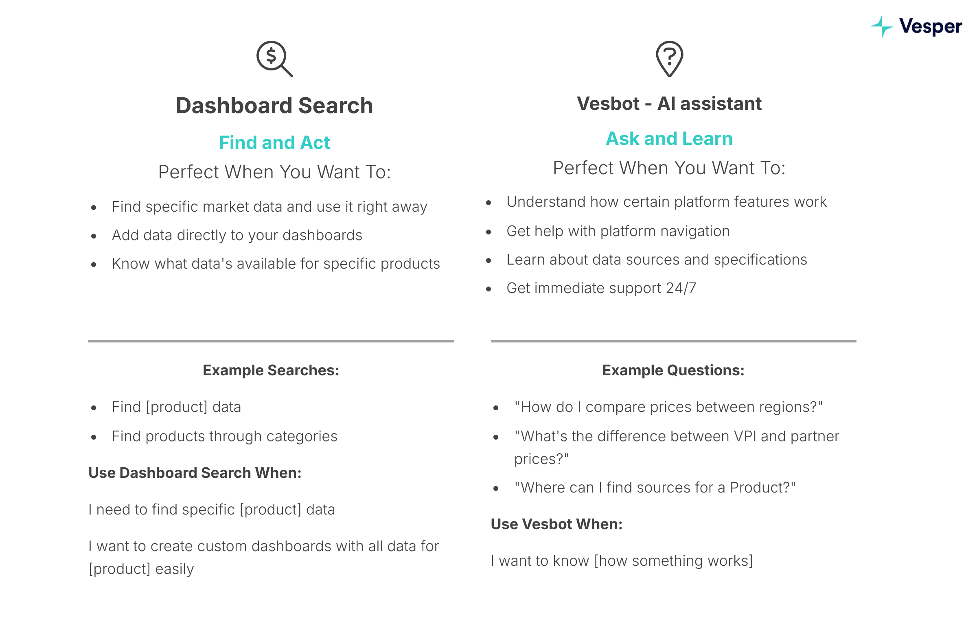Click the Example Questions heading
Screen dimensions: 977x635
point(673,370)
